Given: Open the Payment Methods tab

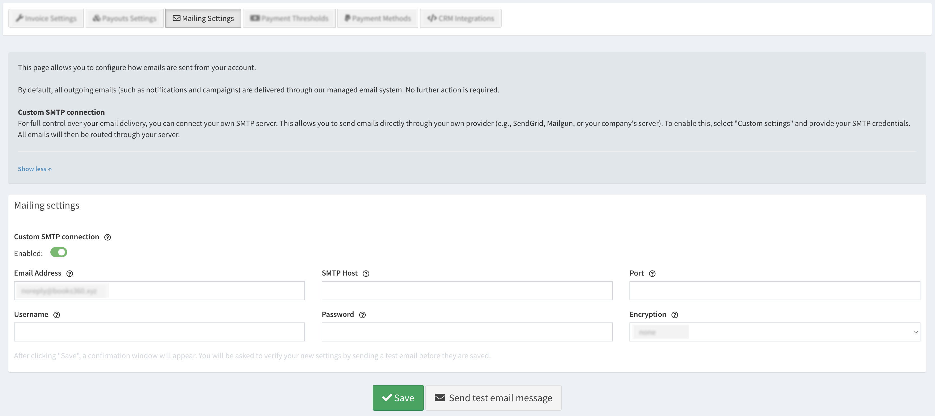Looking at the screenshot, I should [377, 18].
